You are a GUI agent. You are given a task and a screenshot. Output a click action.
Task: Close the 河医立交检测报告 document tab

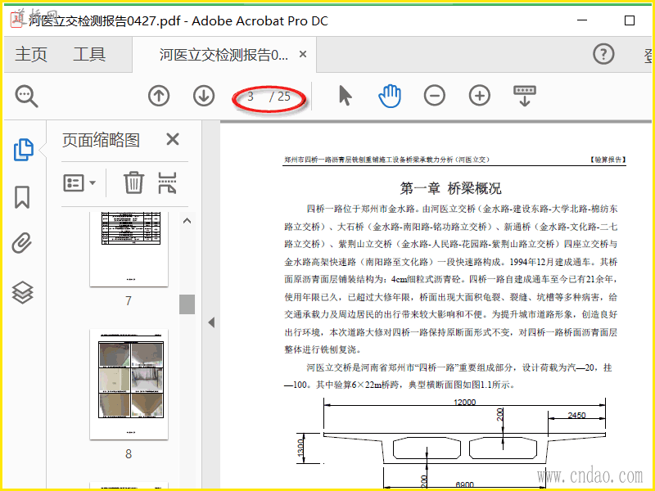coord(303,54)
